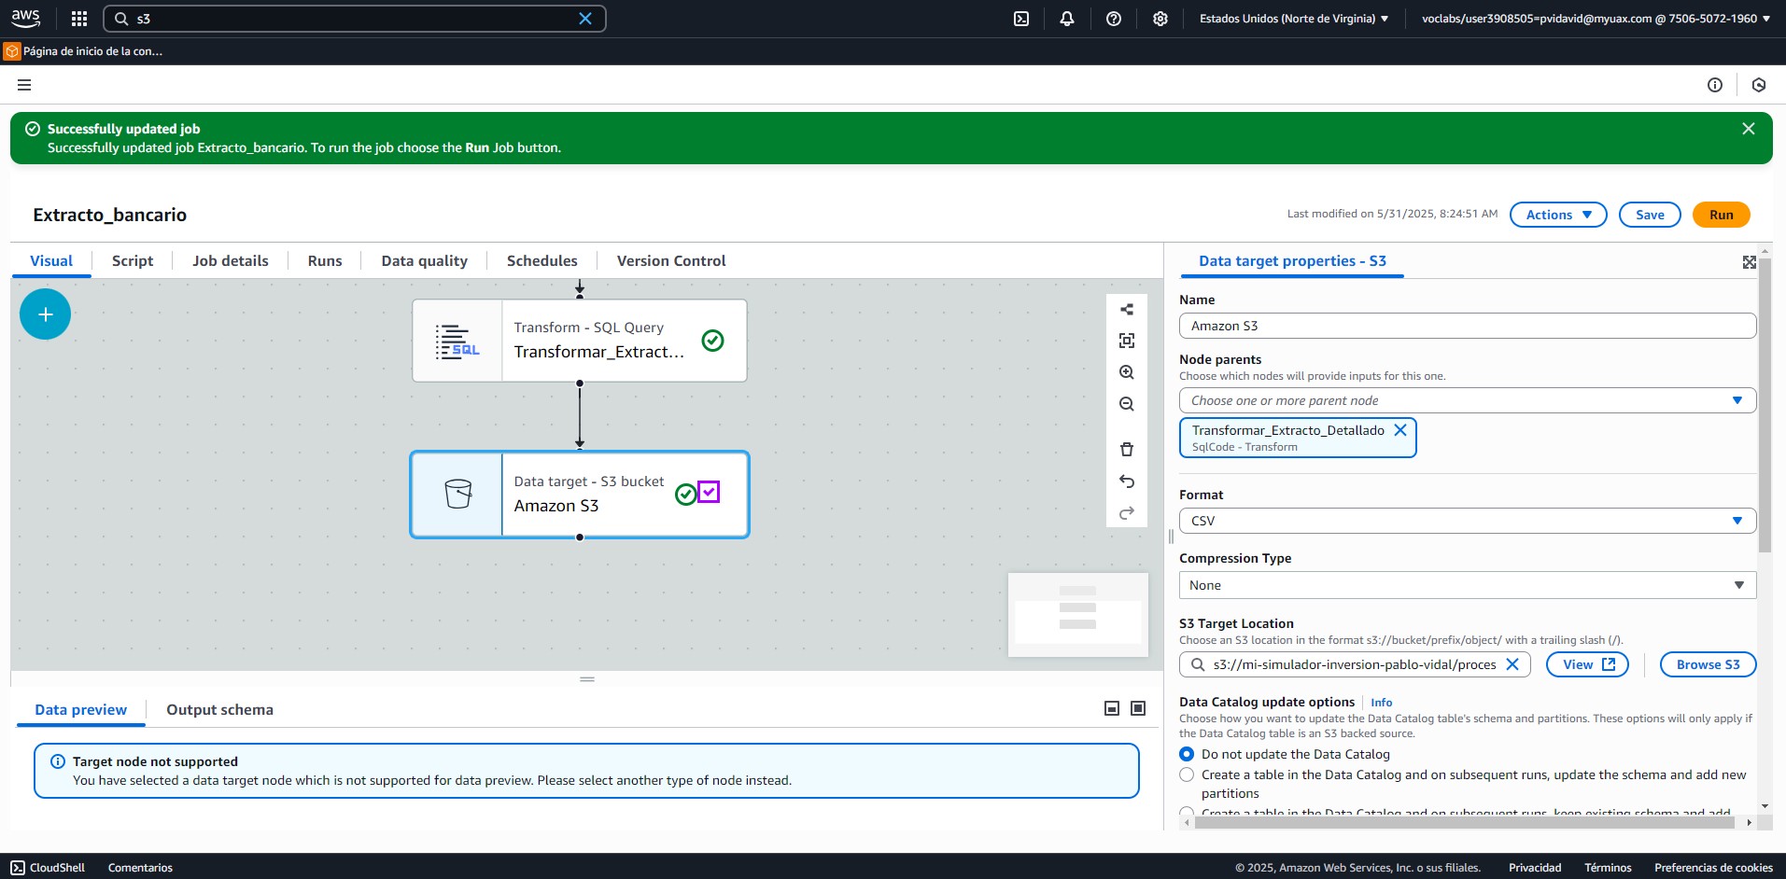This screenshot has width=1786, height=879.
Task: Open the Choose parent node dropdown
Action: [1468, 400]
